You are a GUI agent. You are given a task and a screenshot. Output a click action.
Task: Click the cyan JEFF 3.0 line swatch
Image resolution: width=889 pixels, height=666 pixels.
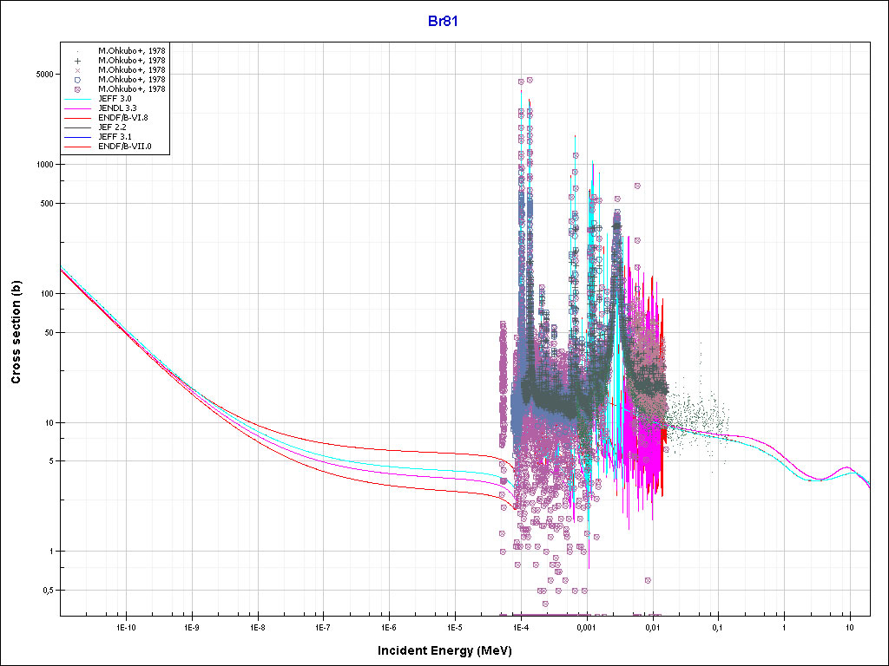pos(77,99)
